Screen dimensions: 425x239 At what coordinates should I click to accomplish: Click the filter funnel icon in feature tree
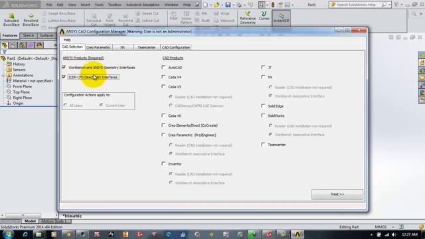click(5, 52)
